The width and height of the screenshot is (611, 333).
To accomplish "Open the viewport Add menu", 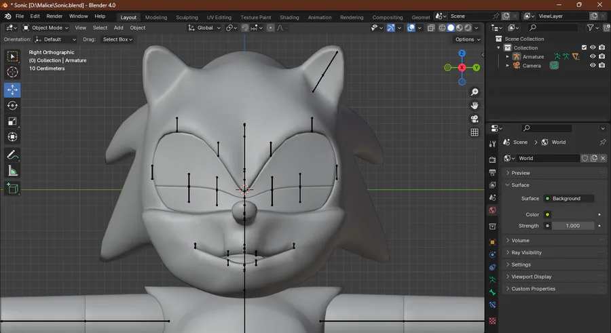I will click(x=118, y=28).
